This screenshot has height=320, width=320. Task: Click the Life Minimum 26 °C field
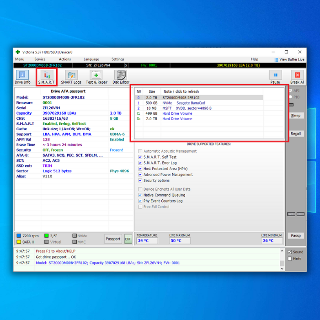tap(272, 241)
